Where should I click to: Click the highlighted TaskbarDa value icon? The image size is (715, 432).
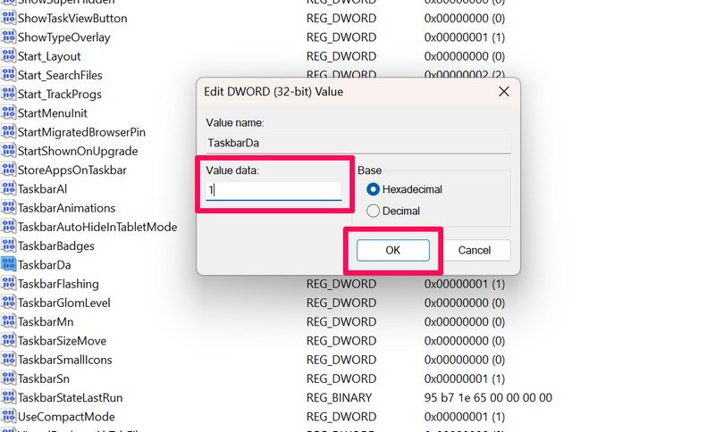pos(8,264)
